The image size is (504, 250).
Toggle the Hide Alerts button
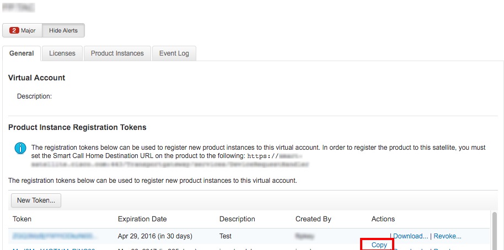(63, 30)
